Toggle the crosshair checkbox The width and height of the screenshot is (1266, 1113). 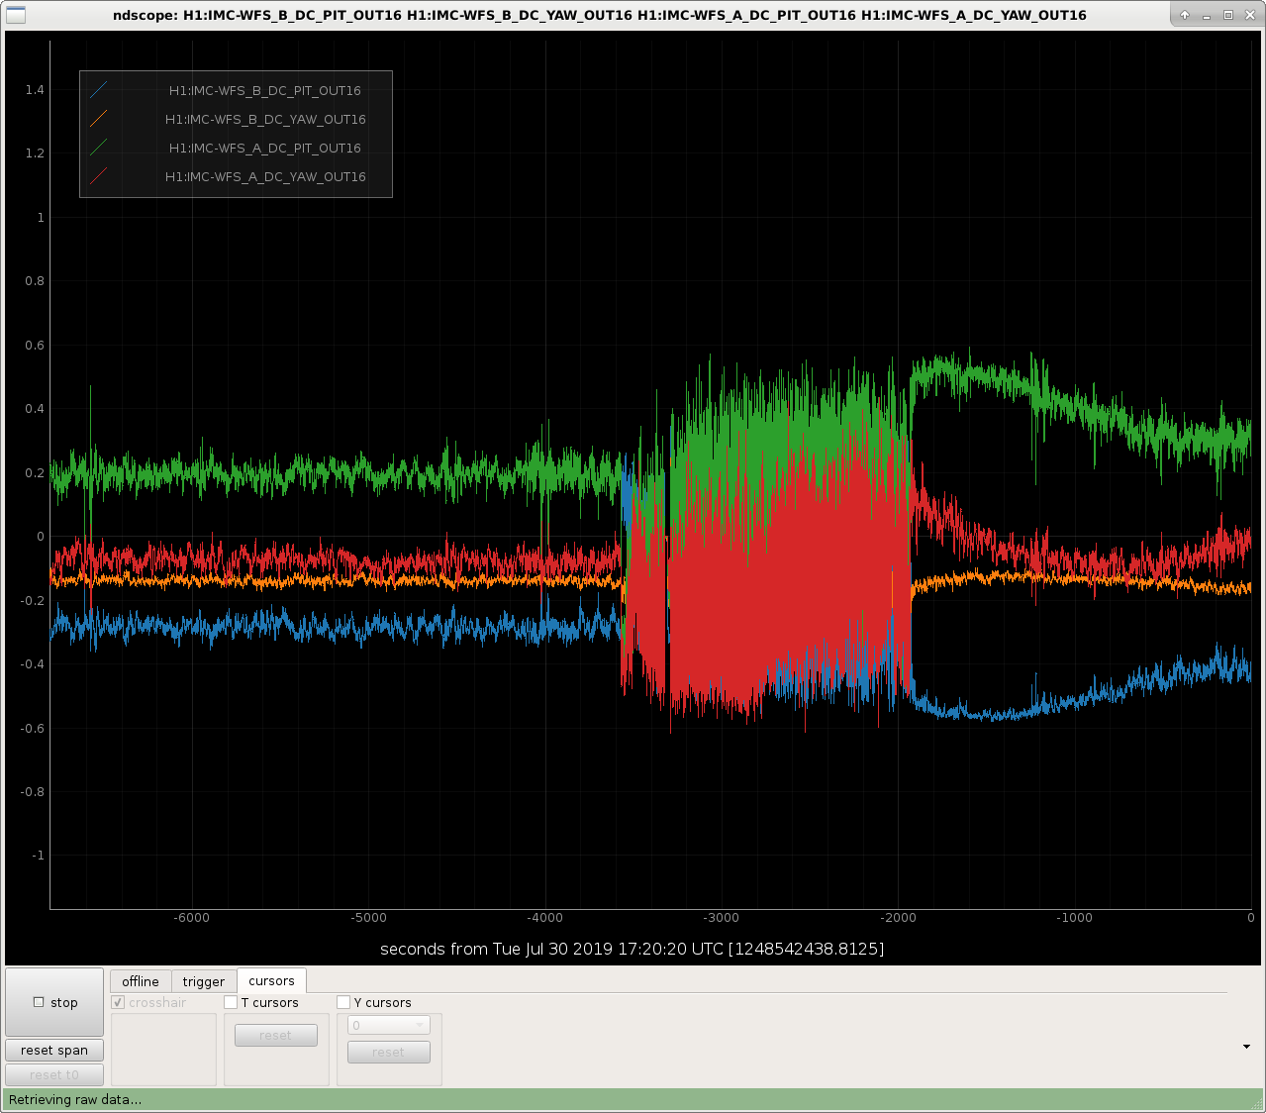click(118, 1002)
